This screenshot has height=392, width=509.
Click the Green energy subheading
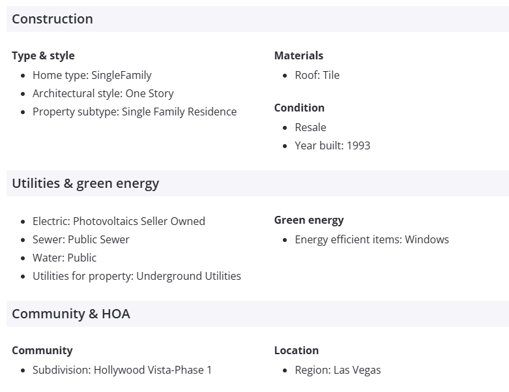tap(309, 220)
